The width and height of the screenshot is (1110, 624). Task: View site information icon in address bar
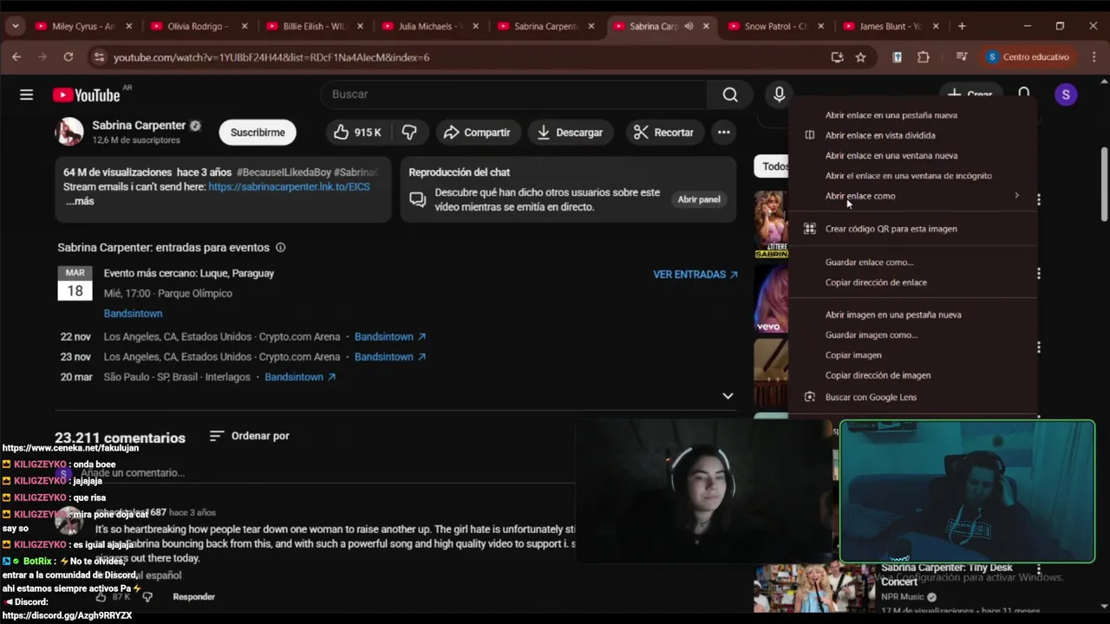(x=99, y=57)
